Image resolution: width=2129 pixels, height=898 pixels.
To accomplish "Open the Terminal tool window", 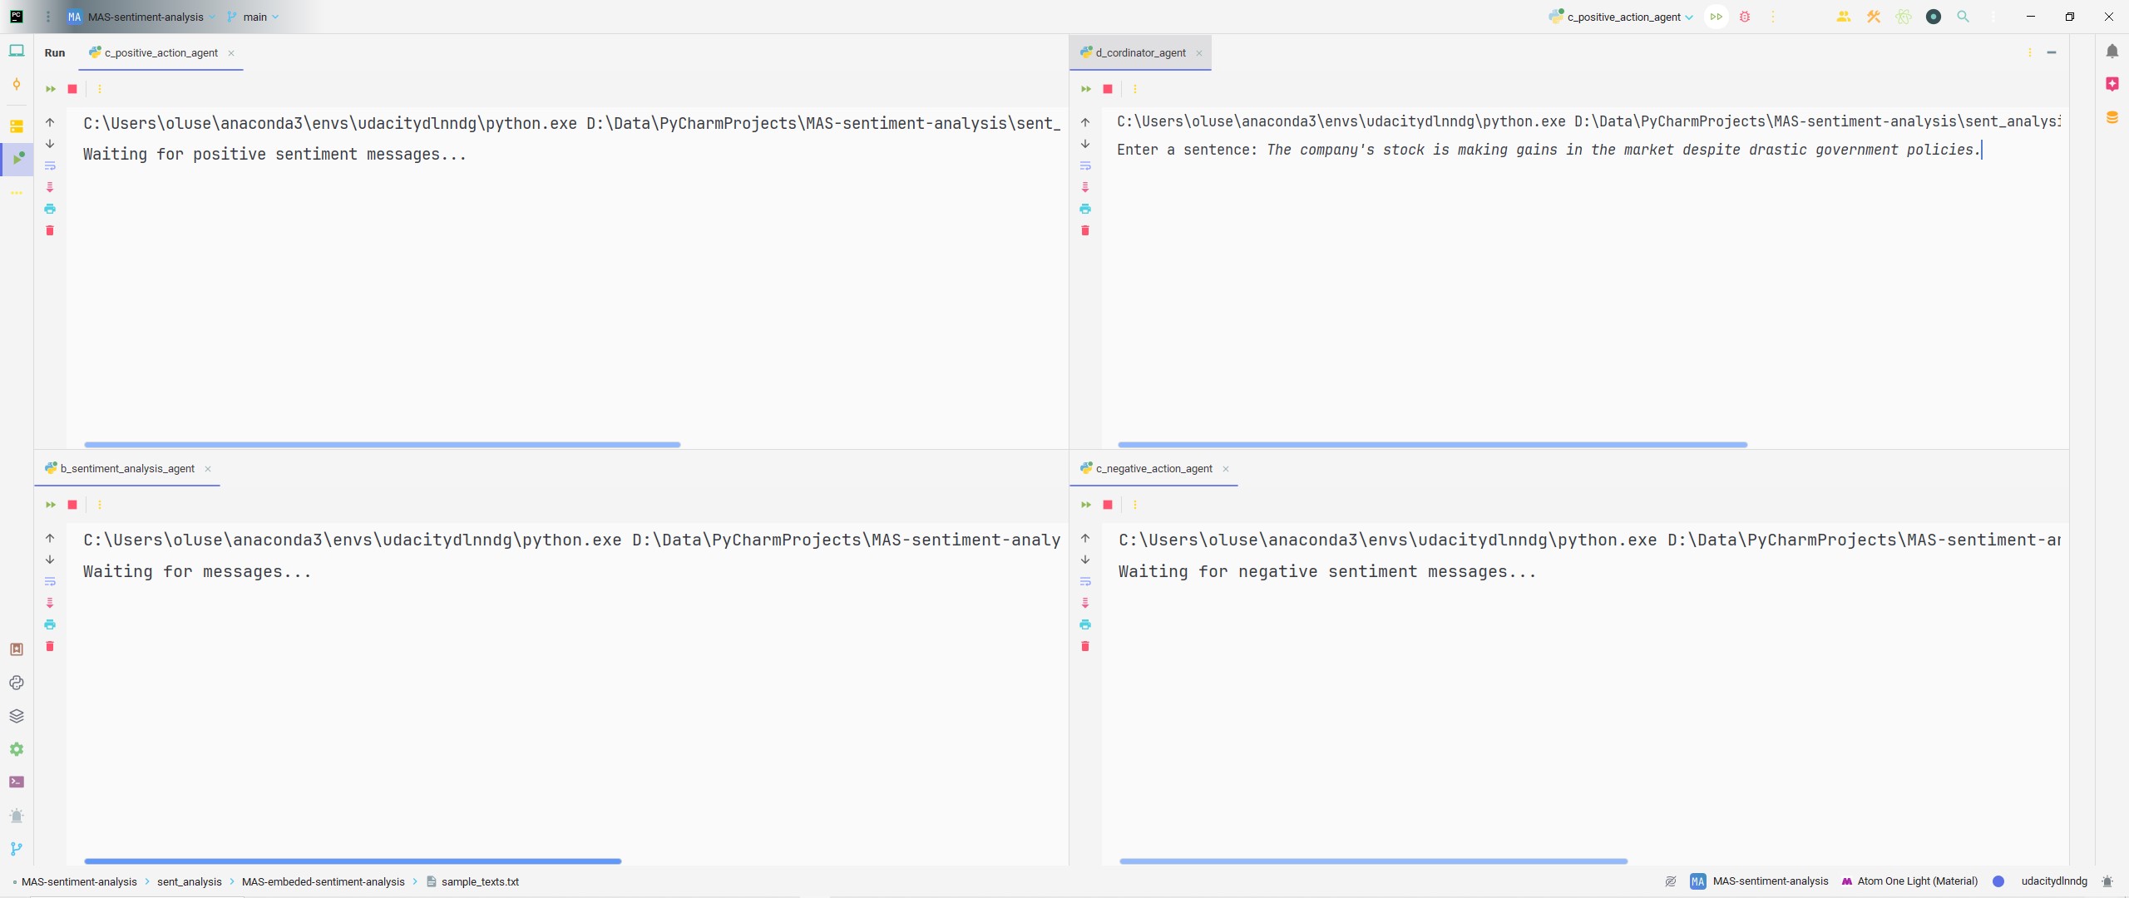I will click(17, 782).
